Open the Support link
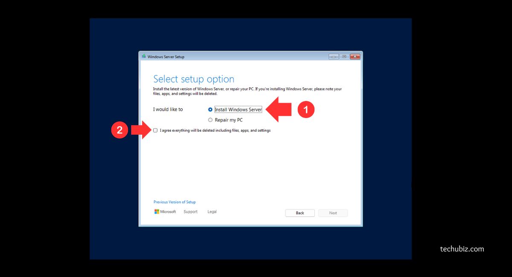This screenshot has height=277, width=512. click(x=190, y=212)
